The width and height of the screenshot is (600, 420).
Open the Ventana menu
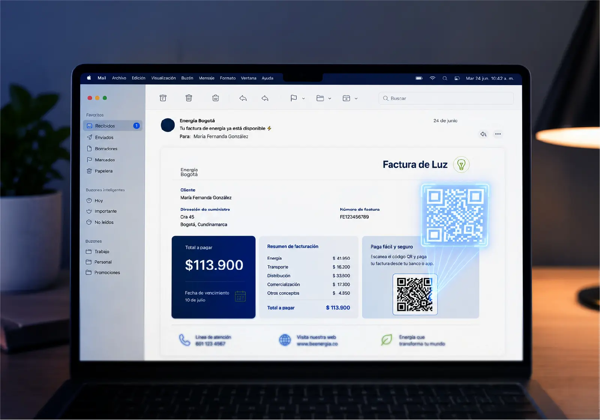(x=248, y=78)
